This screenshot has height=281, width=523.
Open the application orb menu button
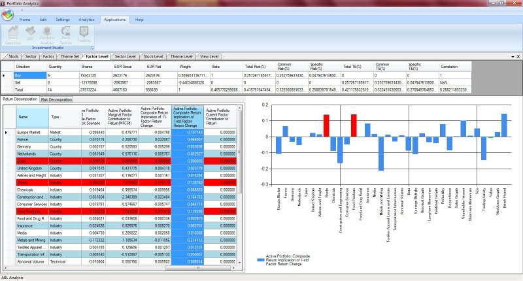8,14
